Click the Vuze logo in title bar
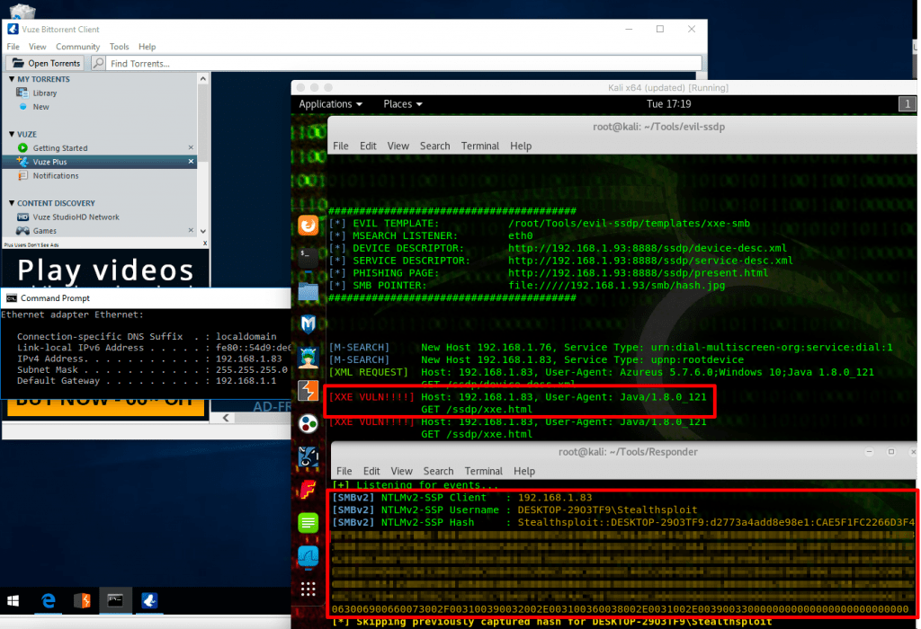 [13, 29]
